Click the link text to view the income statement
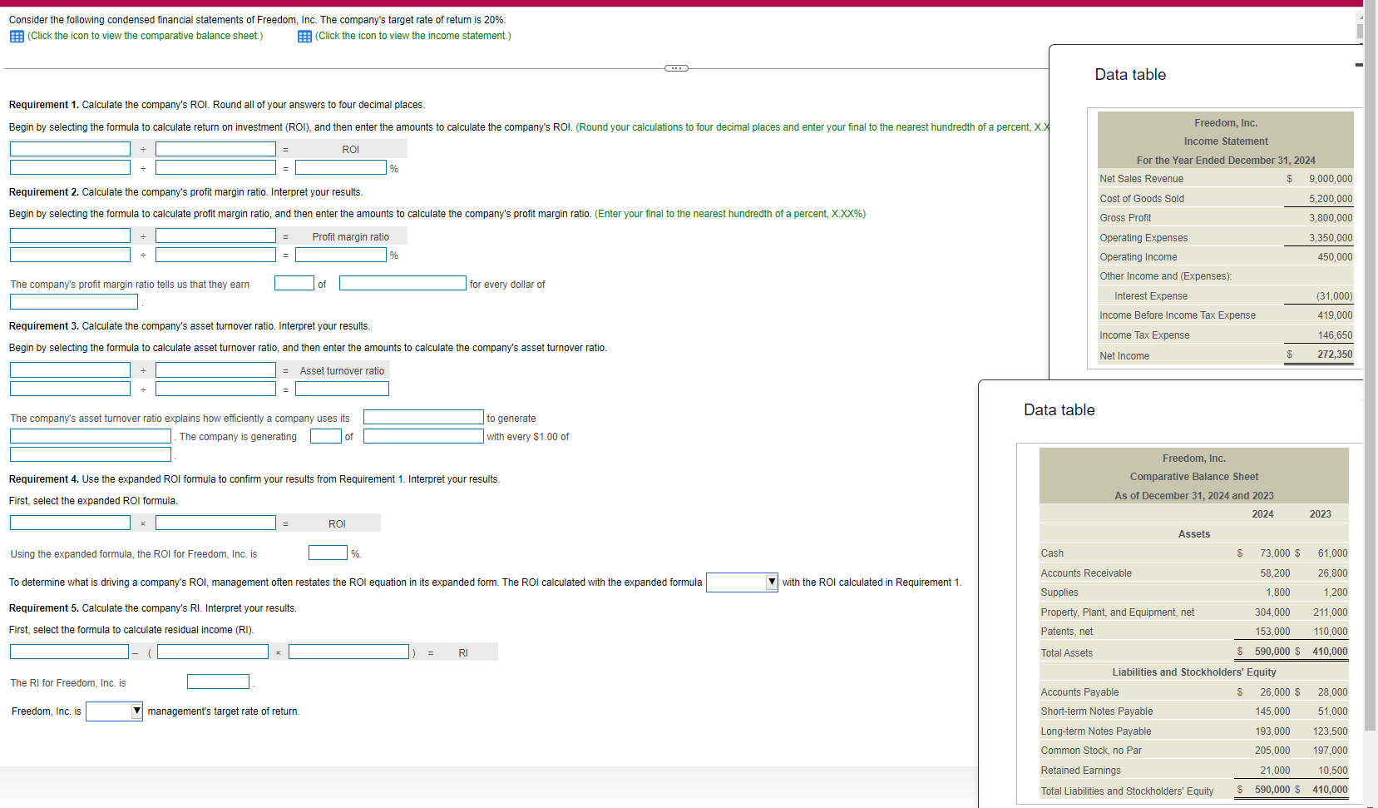Image resolution: width=1378 pixels, height=808 pixels. click(413, 36)
